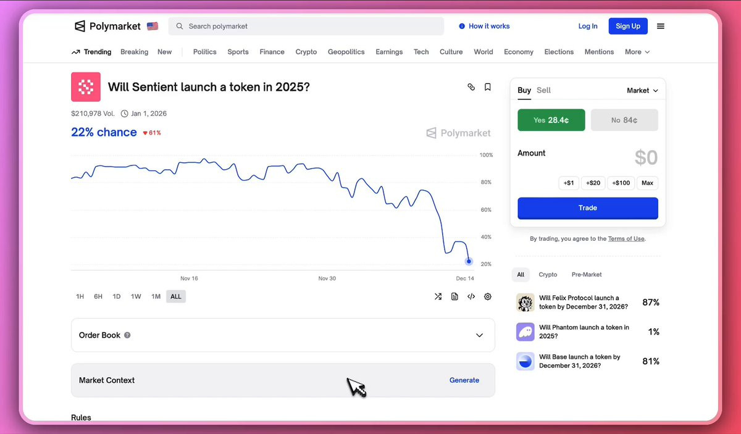Open the More categories dropdown

coord(637,52)
